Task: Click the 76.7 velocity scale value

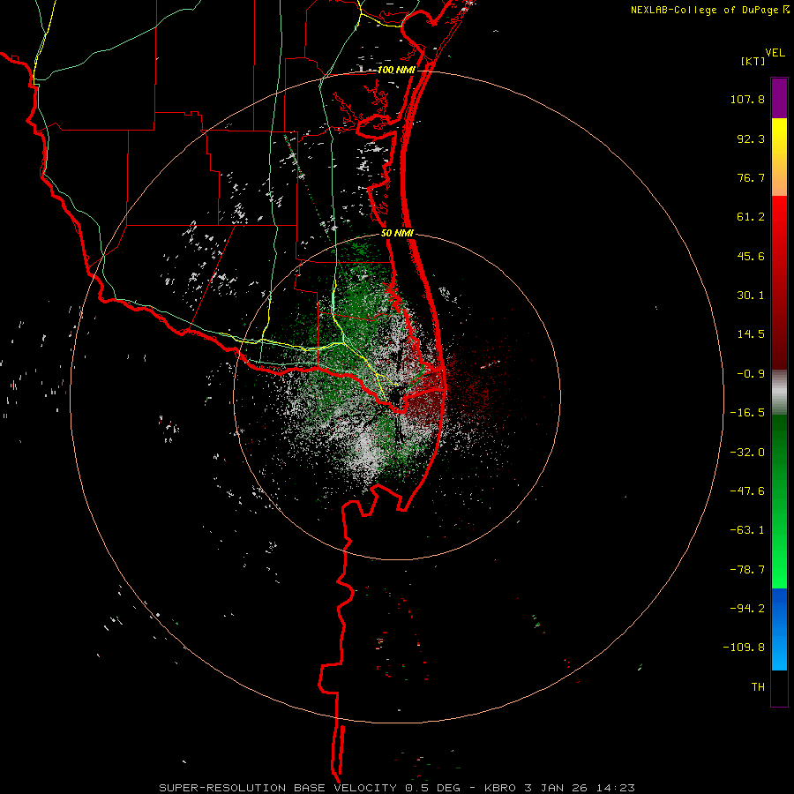Action: pos(751,177)
